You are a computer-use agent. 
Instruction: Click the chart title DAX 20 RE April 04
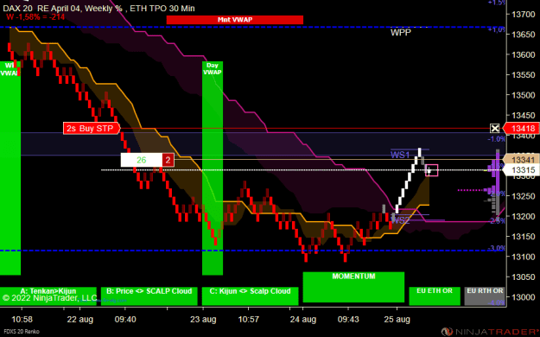42,9
